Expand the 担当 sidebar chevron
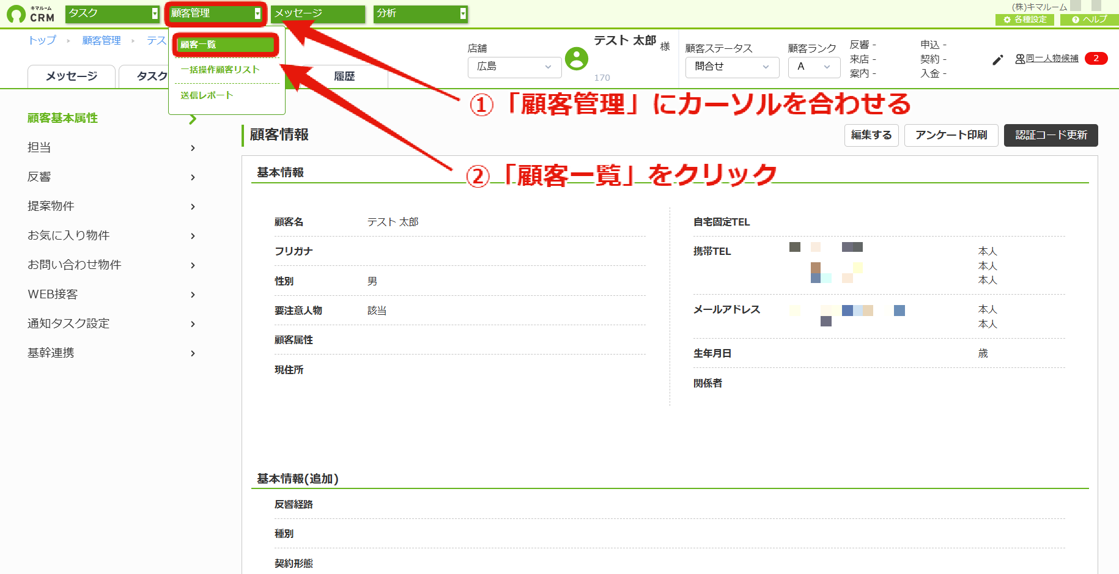Image resolution: width=1119 pixels, height=574 pixels. 193,148
